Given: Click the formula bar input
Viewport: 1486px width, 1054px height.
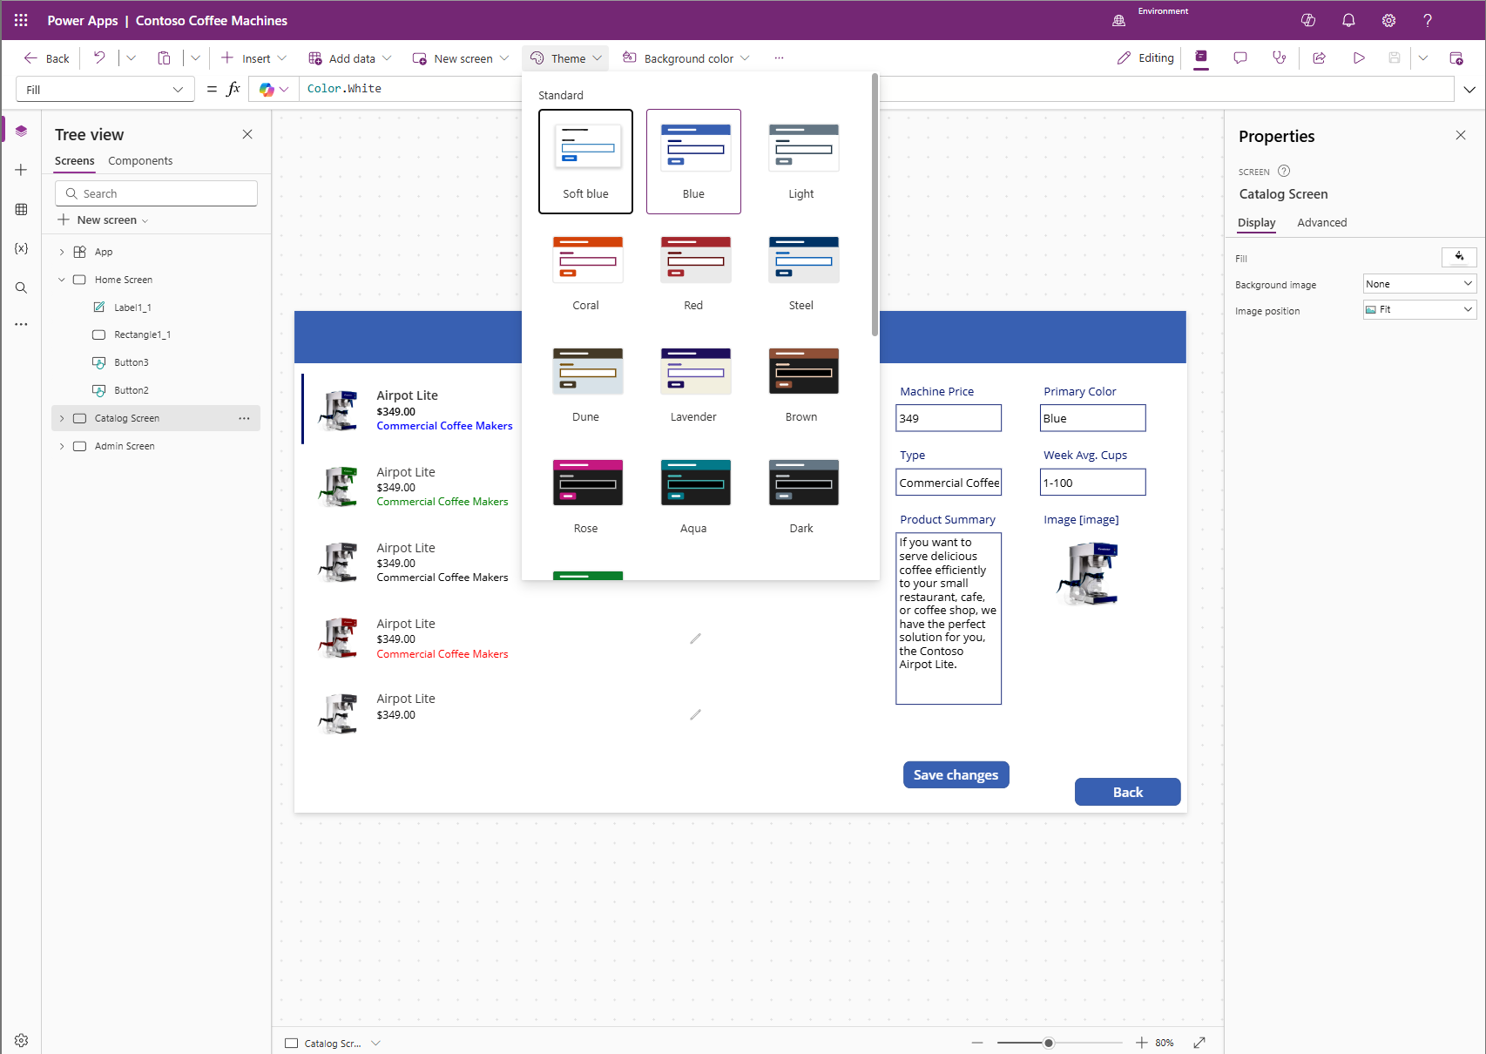Looking at the screenshot, I should [x=875, y=89].
